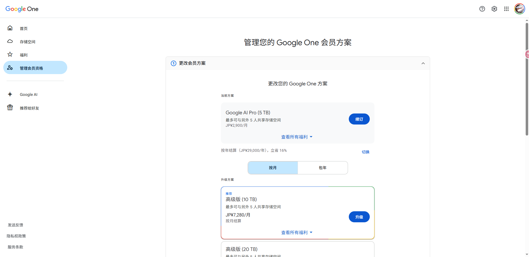Click the gift icon for referring friends
Viewport: 529px width, 257px height.
click(10, 107)
